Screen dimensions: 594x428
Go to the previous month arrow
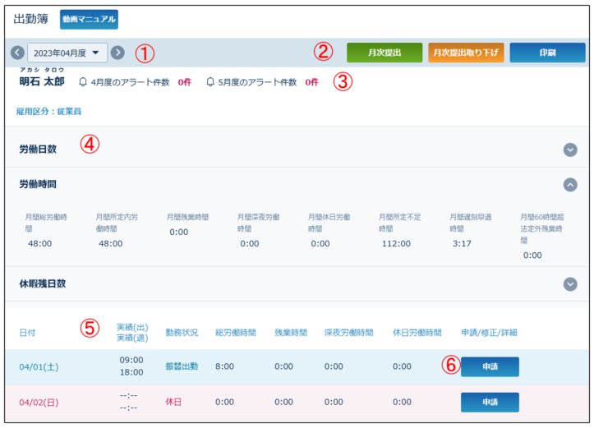[17, 53]
